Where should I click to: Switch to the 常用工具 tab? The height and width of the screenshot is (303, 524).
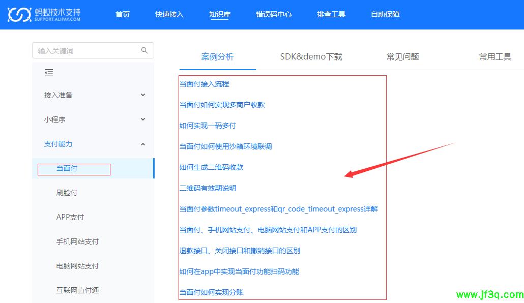point(495,56)
